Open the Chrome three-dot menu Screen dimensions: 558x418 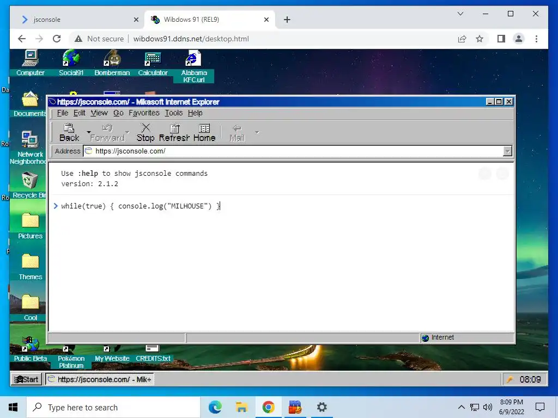pos(536,39)
